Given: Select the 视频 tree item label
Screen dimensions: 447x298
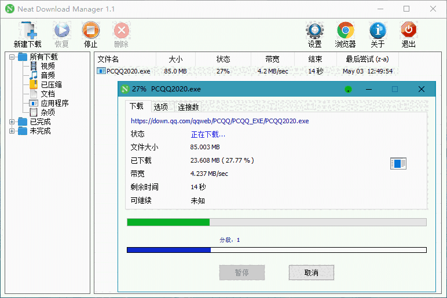Looking at the screenshot, I should tap(48, 66).
